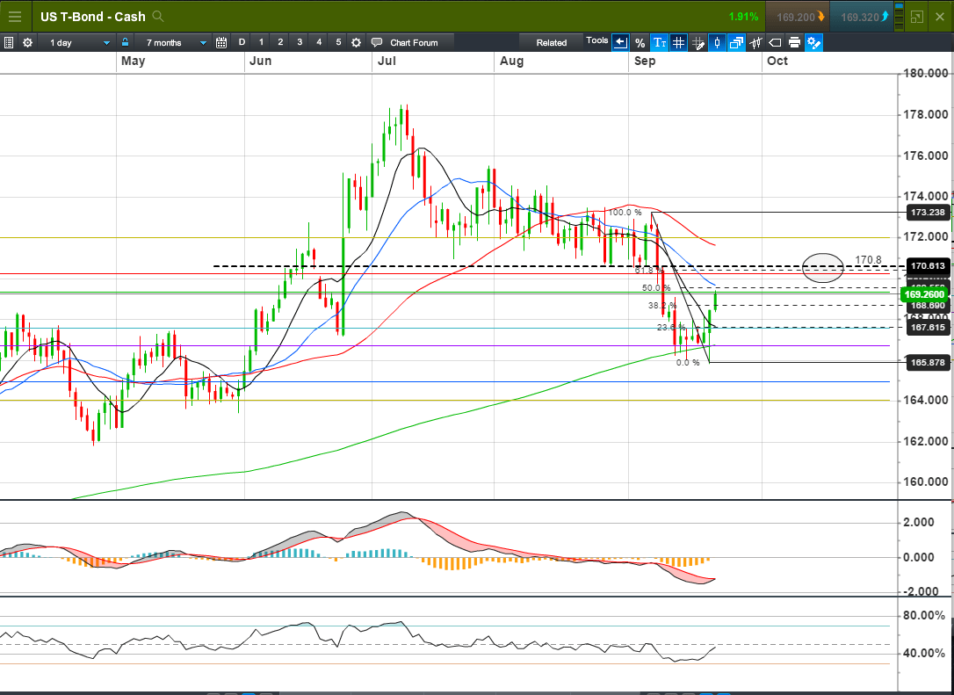Open the chart list panel icon
This screenshot has height=695, width=954.
pos(9,42)
